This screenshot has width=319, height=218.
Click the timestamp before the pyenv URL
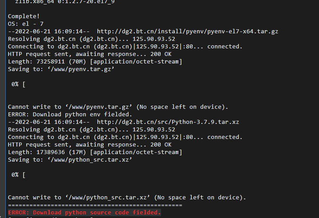pyautogui.click(x=48, y=32)
